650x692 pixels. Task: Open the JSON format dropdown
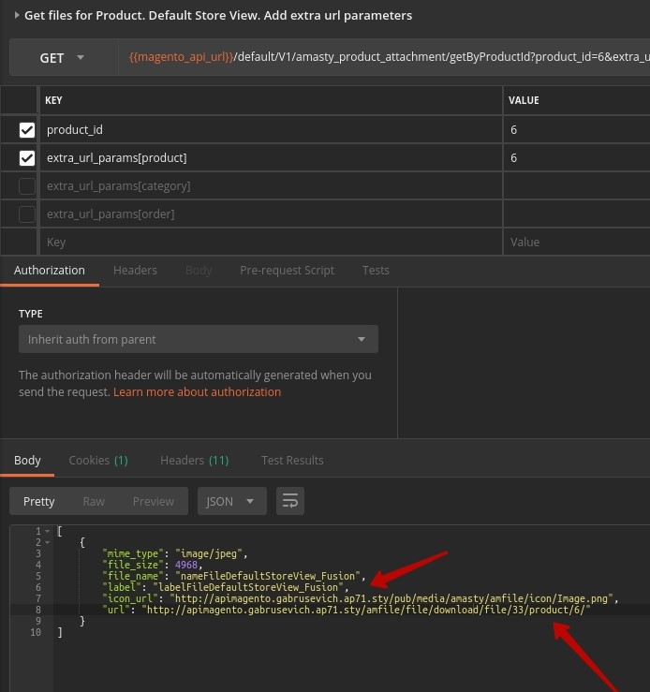pos(230,502)
